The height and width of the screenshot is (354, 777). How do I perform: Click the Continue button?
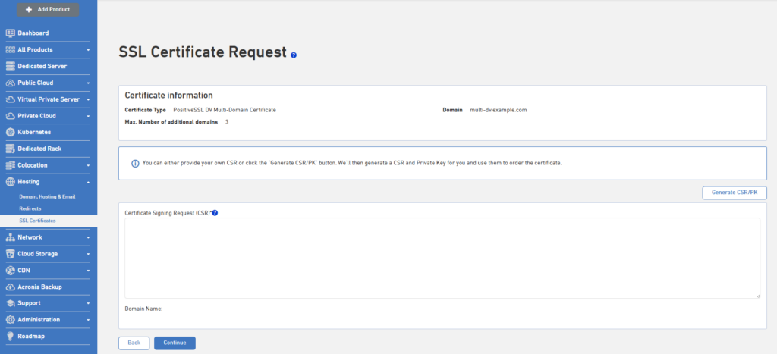pos(175,343)
